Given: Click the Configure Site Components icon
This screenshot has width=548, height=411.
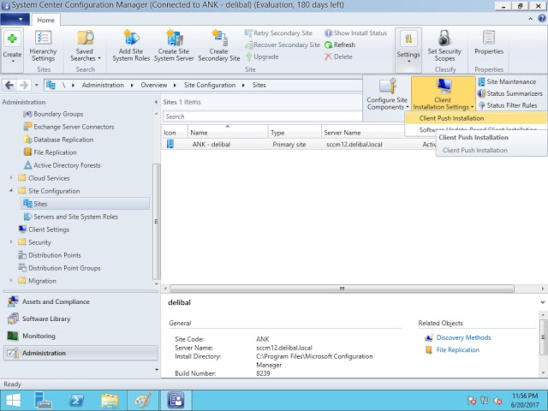Looking at the screenshot, I should [386, 88].
